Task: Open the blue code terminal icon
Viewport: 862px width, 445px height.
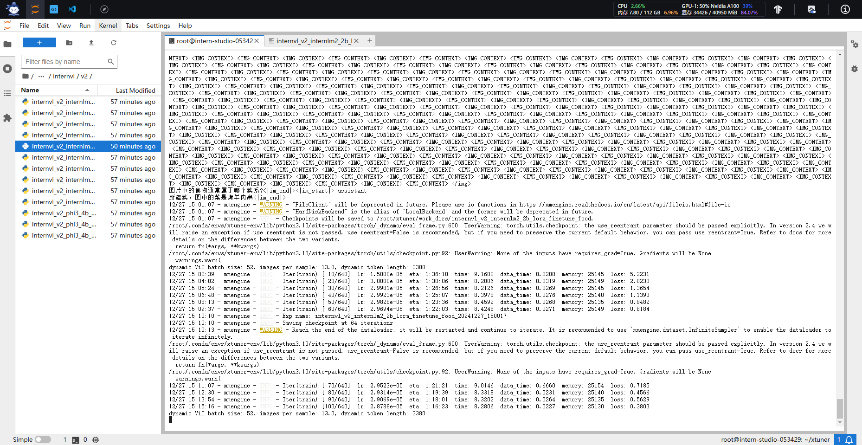Action: pos(54,9)
